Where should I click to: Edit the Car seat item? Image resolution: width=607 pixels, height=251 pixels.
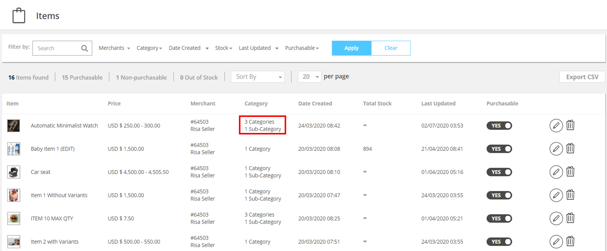[x=556, y=172]
